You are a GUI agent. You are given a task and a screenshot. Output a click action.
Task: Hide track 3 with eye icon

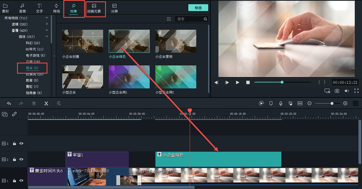coord(21,143)
